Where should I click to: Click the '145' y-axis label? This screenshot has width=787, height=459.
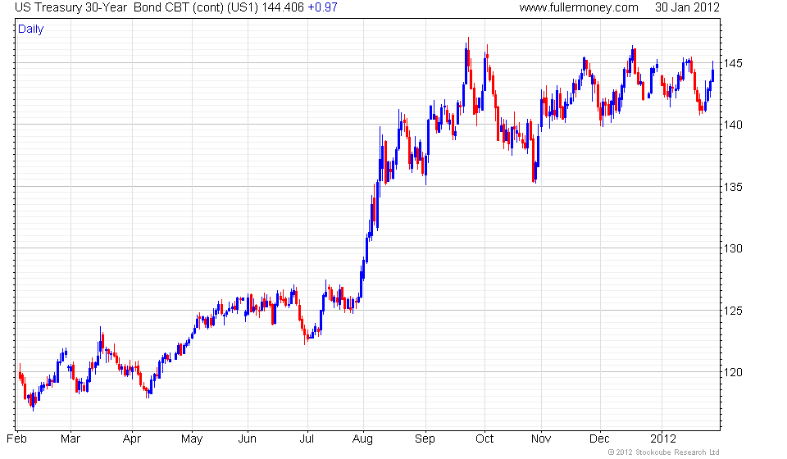tap(733, 63)
